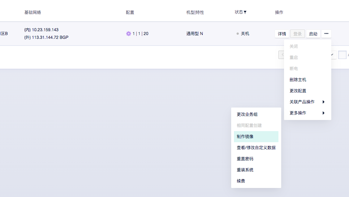Viewport: 349px width, 197px height.
Task: Click the previous page arrow in pagination
Action: (x=281, y=55)
